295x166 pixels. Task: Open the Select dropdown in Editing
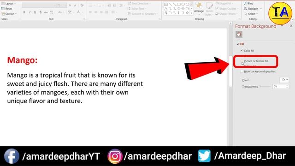pos(251,14)
